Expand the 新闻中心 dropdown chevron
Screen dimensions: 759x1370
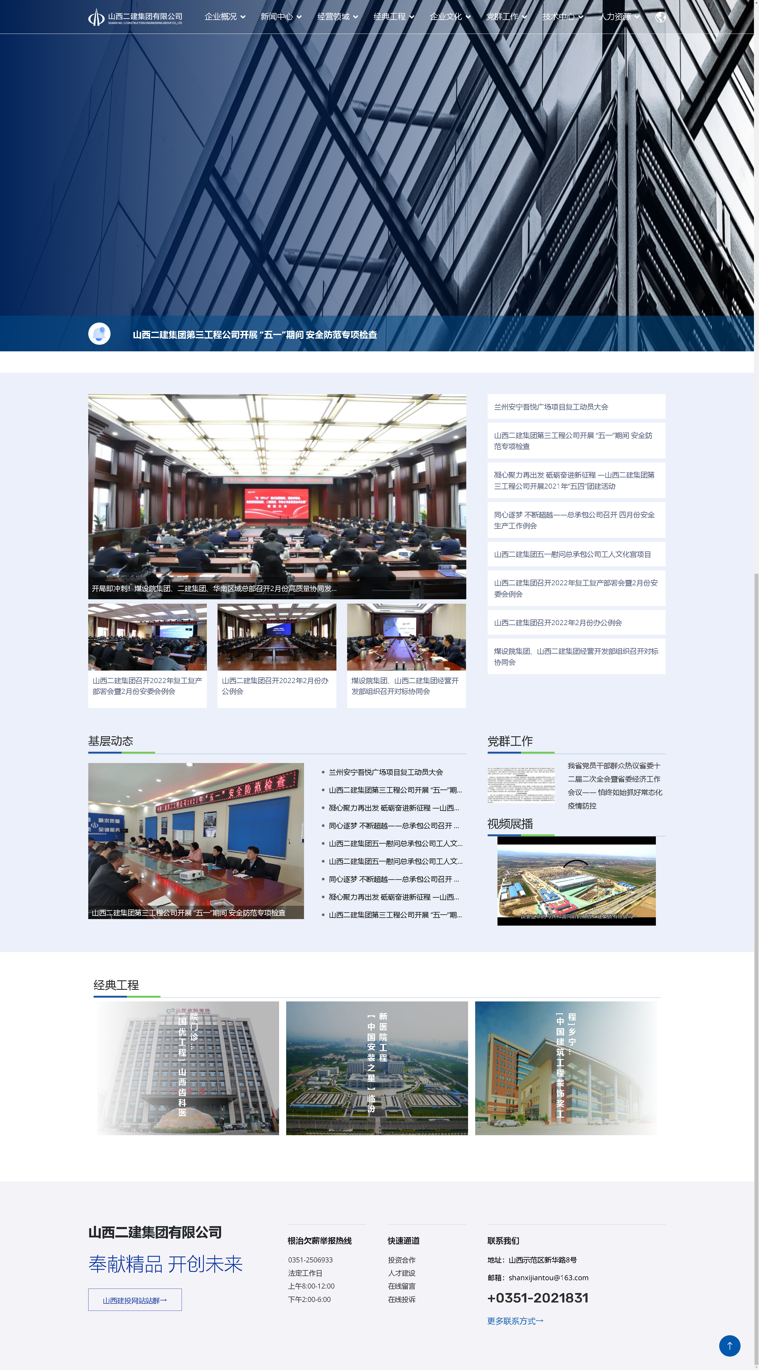pos(299,17)
